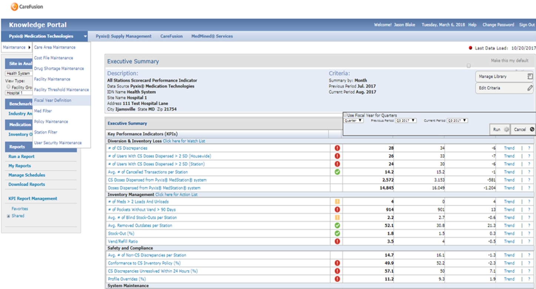The image size is (536, 289).
Task: Click question mark help for Vend/Refill Ratio
Action: coord(529,242)
